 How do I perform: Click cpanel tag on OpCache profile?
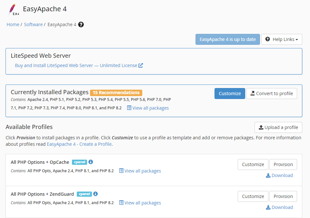click(79, 162)
